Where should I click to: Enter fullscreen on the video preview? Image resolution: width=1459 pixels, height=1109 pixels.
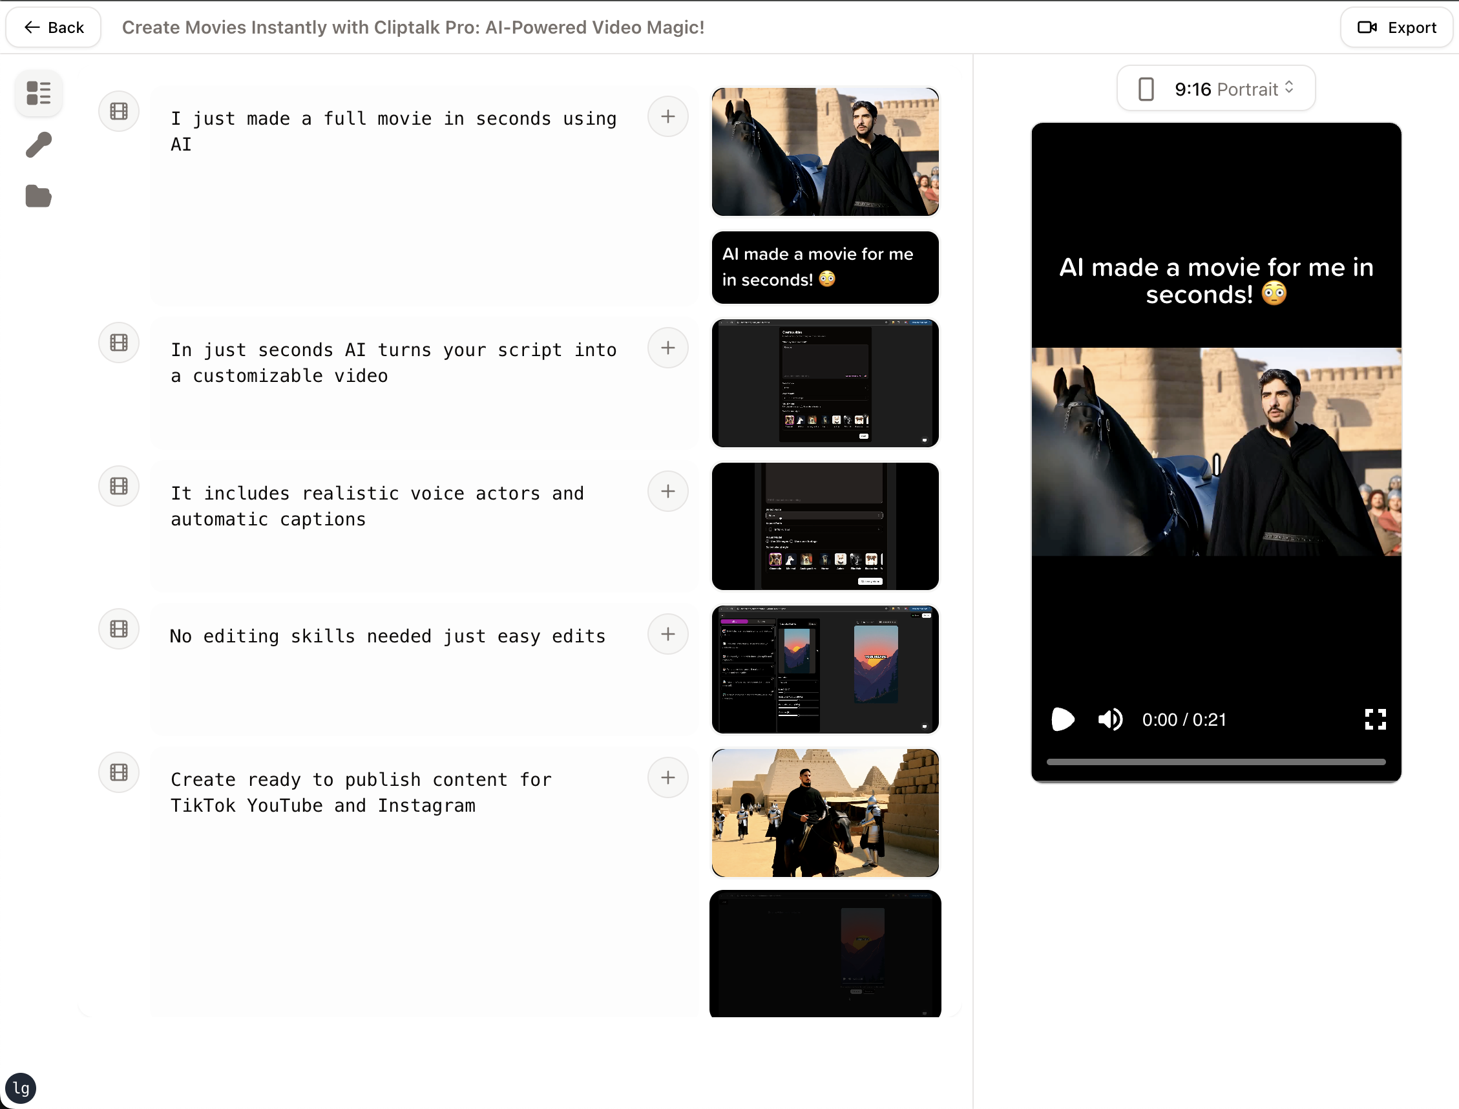pyautogui.click(x=1375, y=719)
